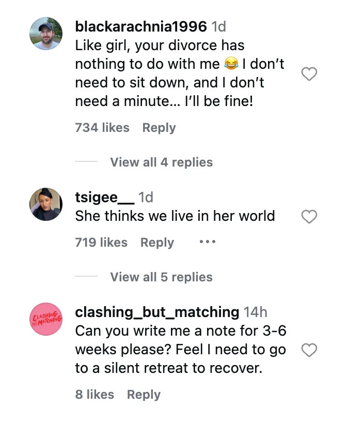This screenshot has width=348, height=421.
Task: Like clashing_but_matching's comment
Action: click(x=309, y=350)
